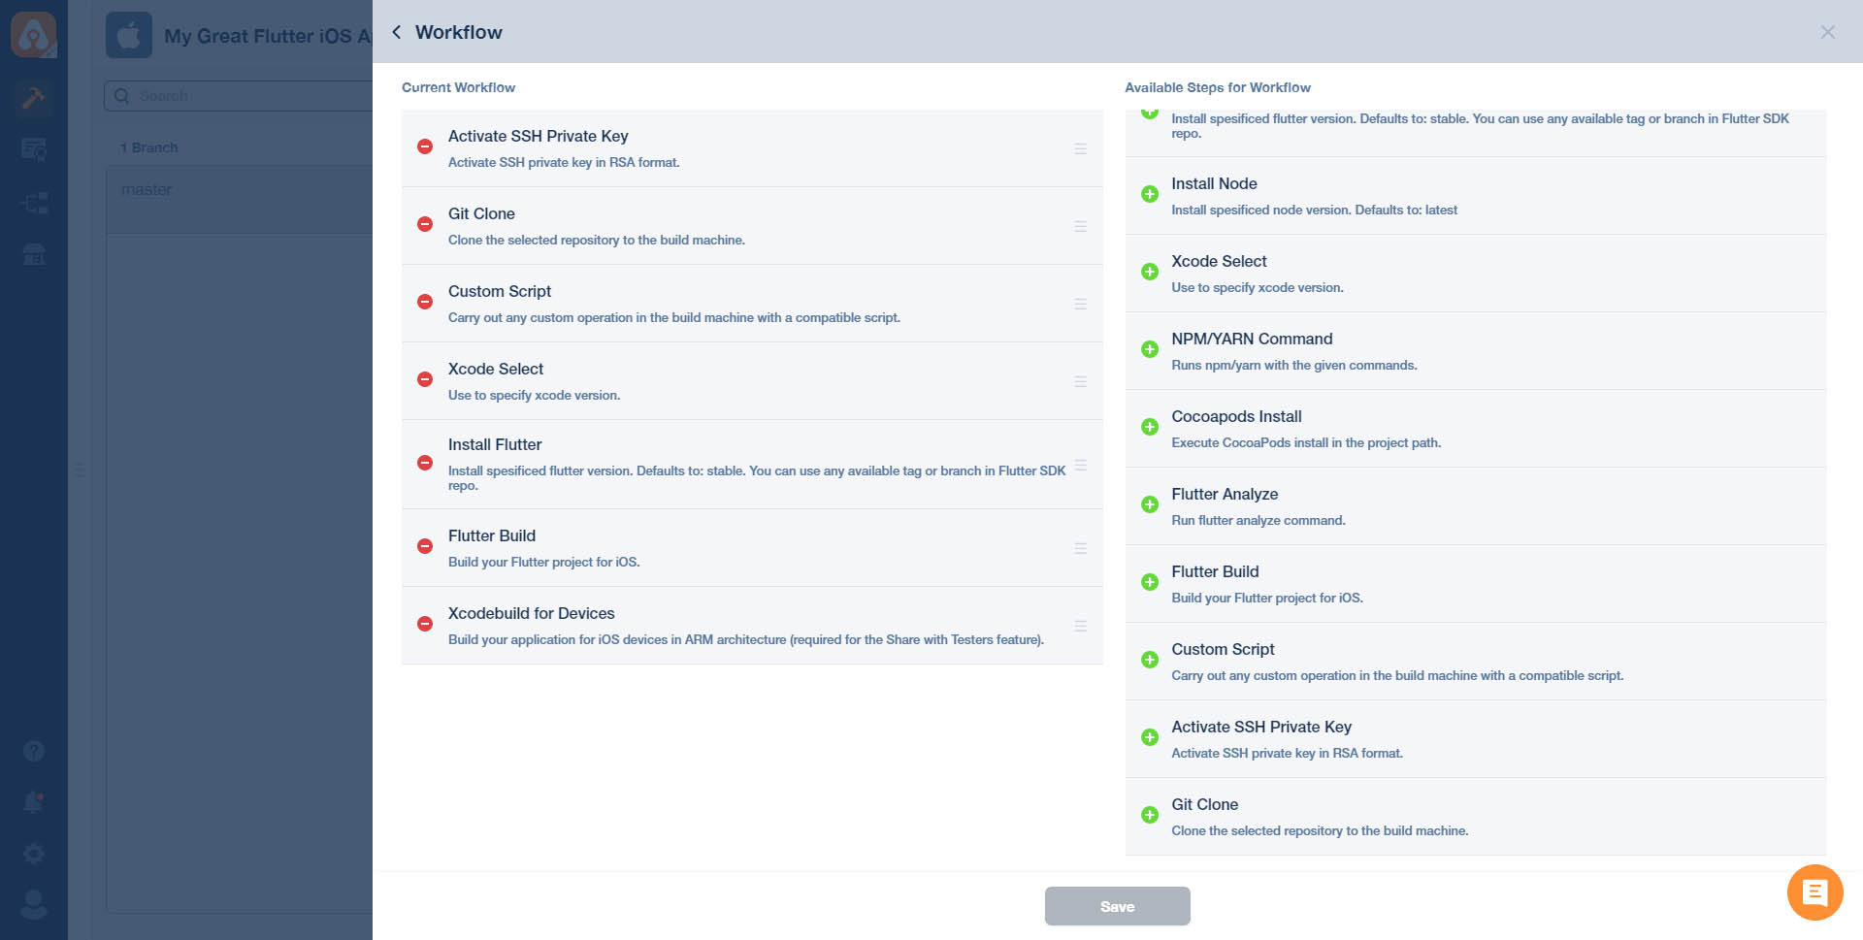The width and height of the screenshot is (1863, 940).
Task: Click the Cocoapods Install title
Action: click(x=1236, y=416)
